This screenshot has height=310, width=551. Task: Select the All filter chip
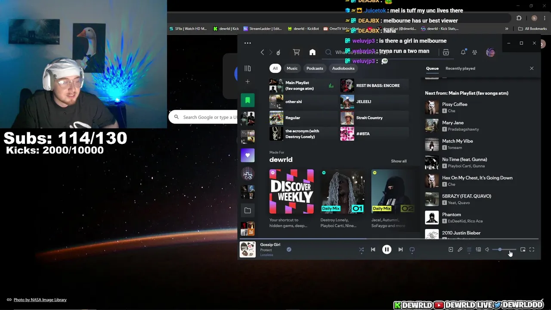(x=275, y=68)
